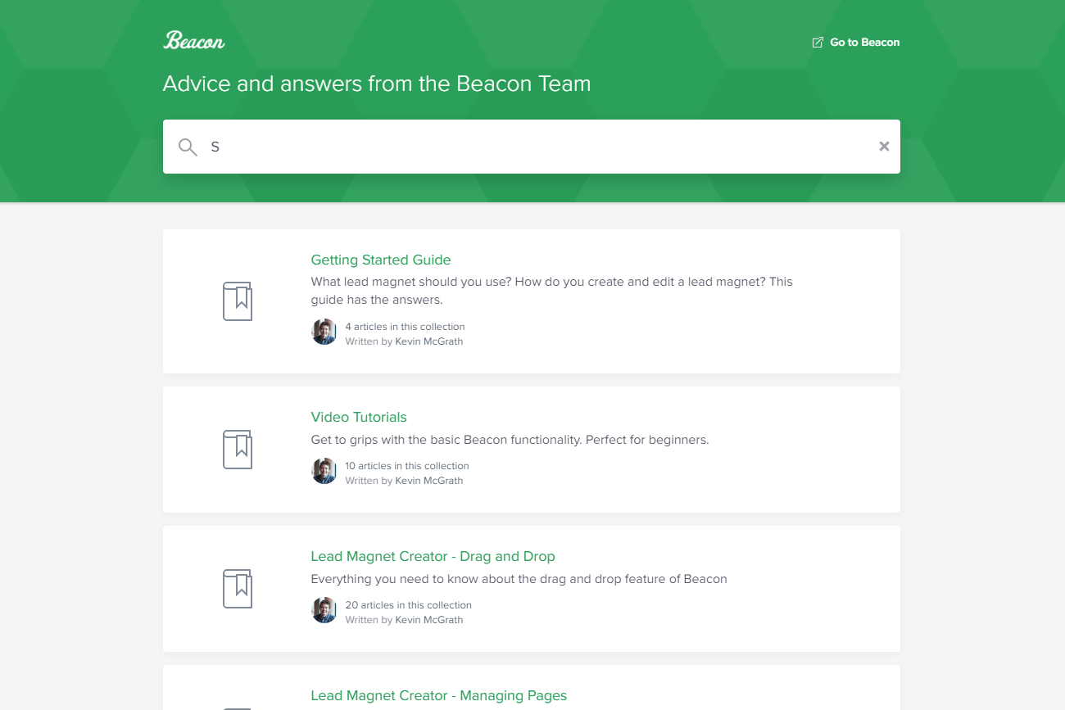Clear the search with the X button

click(x=884, y=147)
